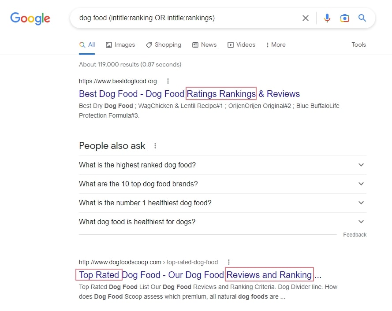Clear the search query with X icon
The height and width of the screenshot is (311, 392).
(x=305, y=18)
